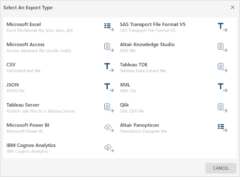Click the Microsoft Excel export icon
The width and height of the screenshot is (240, 177).
(x=109, y=27)
